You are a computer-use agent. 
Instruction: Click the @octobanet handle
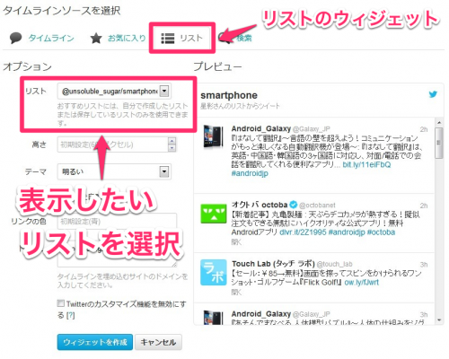pyautogui.click(x=317, y=206)
